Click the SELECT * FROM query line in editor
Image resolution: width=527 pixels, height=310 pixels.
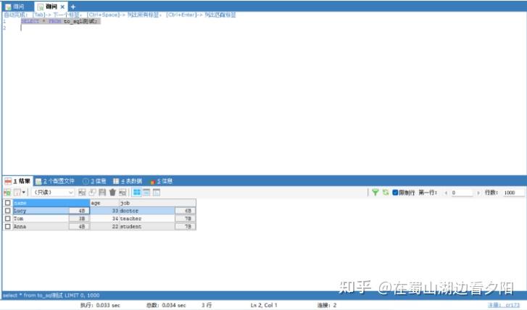[x=60, y=21]
